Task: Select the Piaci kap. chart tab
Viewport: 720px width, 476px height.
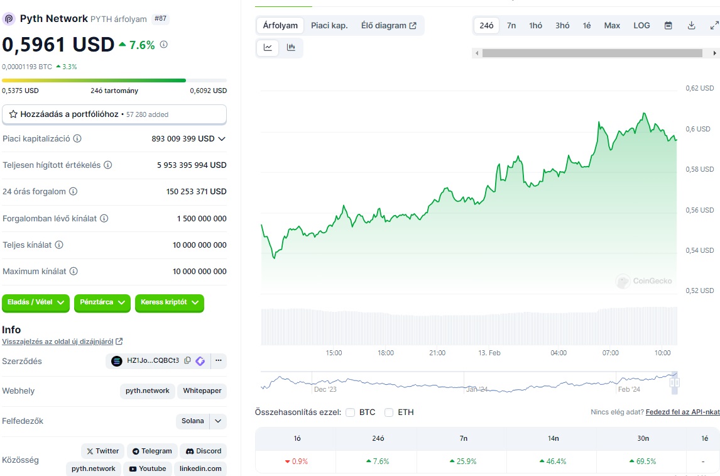Action: tap(329, 26)
